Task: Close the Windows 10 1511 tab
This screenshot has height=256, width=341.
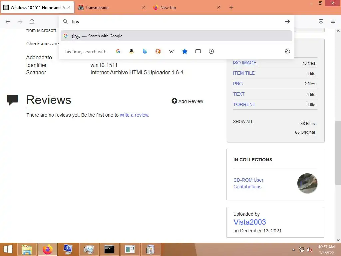Action: 69,7
